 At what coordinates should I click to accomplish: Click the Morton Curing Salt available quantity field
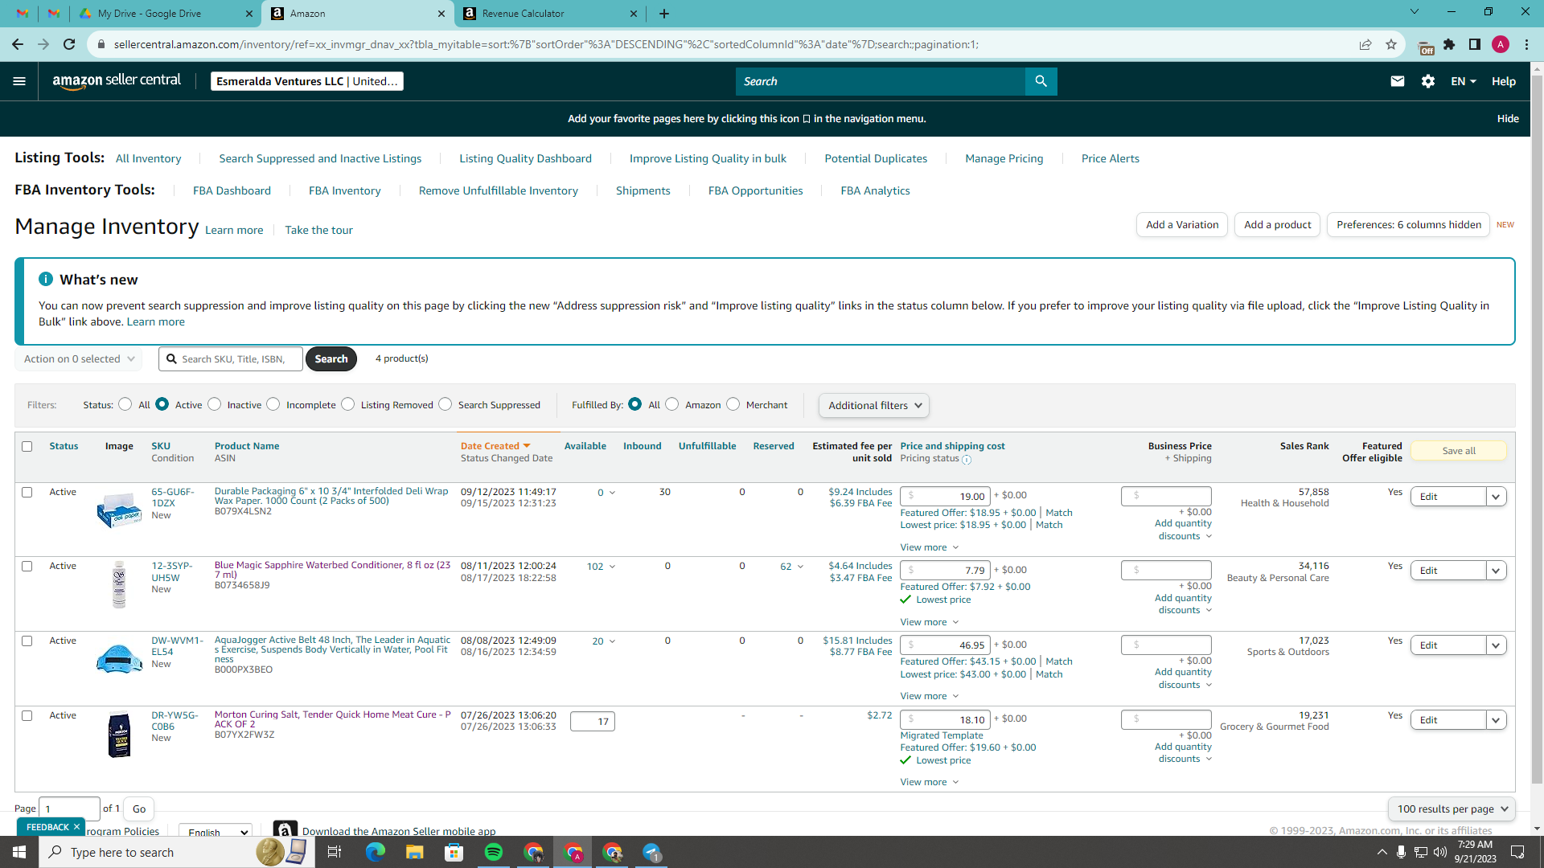(593, 722)
